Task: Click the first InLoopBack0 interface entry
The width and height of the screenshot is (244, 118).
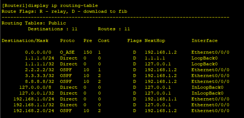Action: tap(208, 87)
